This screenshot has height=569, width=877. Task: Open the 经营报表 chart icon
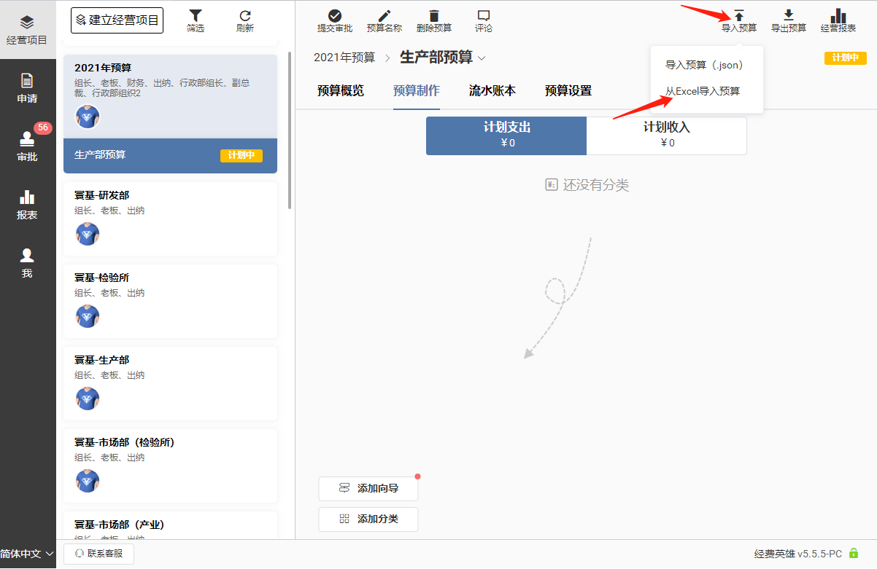pyautogui.click(x=838, y=16)
